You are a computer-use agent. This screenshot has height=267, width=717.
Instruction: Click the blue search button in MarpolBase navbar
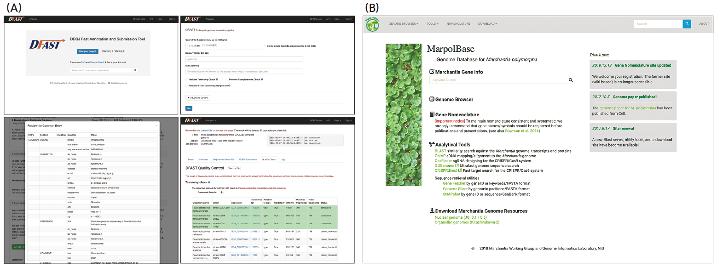tap(687, 24)
